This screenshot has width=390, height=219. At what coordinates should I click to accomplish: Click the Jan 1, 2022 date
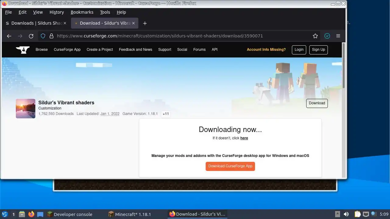point(110,114)
